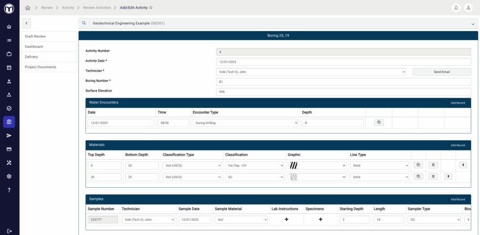Click the Send Email button
The image size is (480, 235).
(x=441, y=72)
